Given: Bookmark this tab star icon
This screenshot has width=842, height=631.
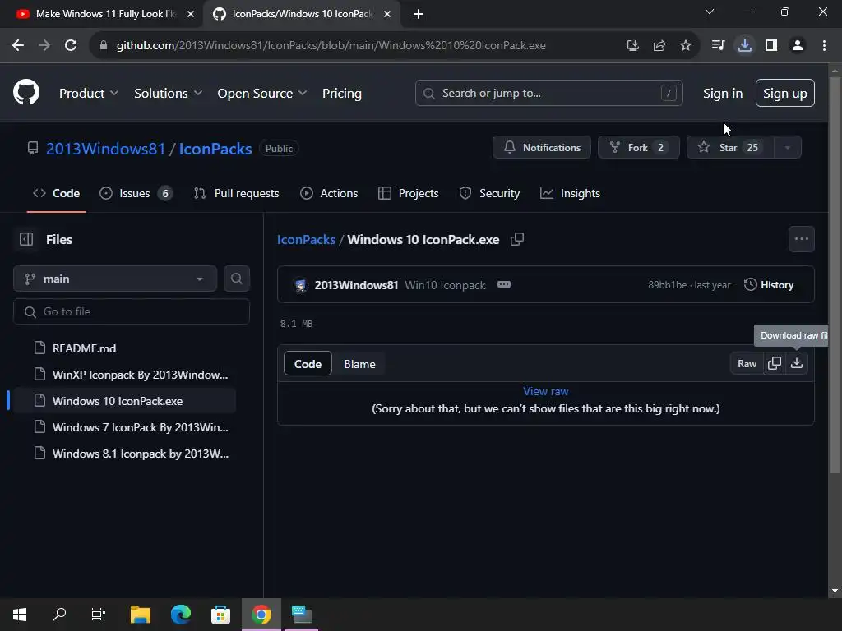Looking at the screenshot, I should [685, 46].
